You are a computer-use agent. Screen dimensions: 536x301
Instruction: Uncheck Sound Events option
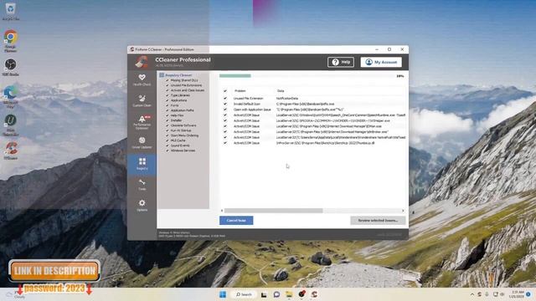167,145
